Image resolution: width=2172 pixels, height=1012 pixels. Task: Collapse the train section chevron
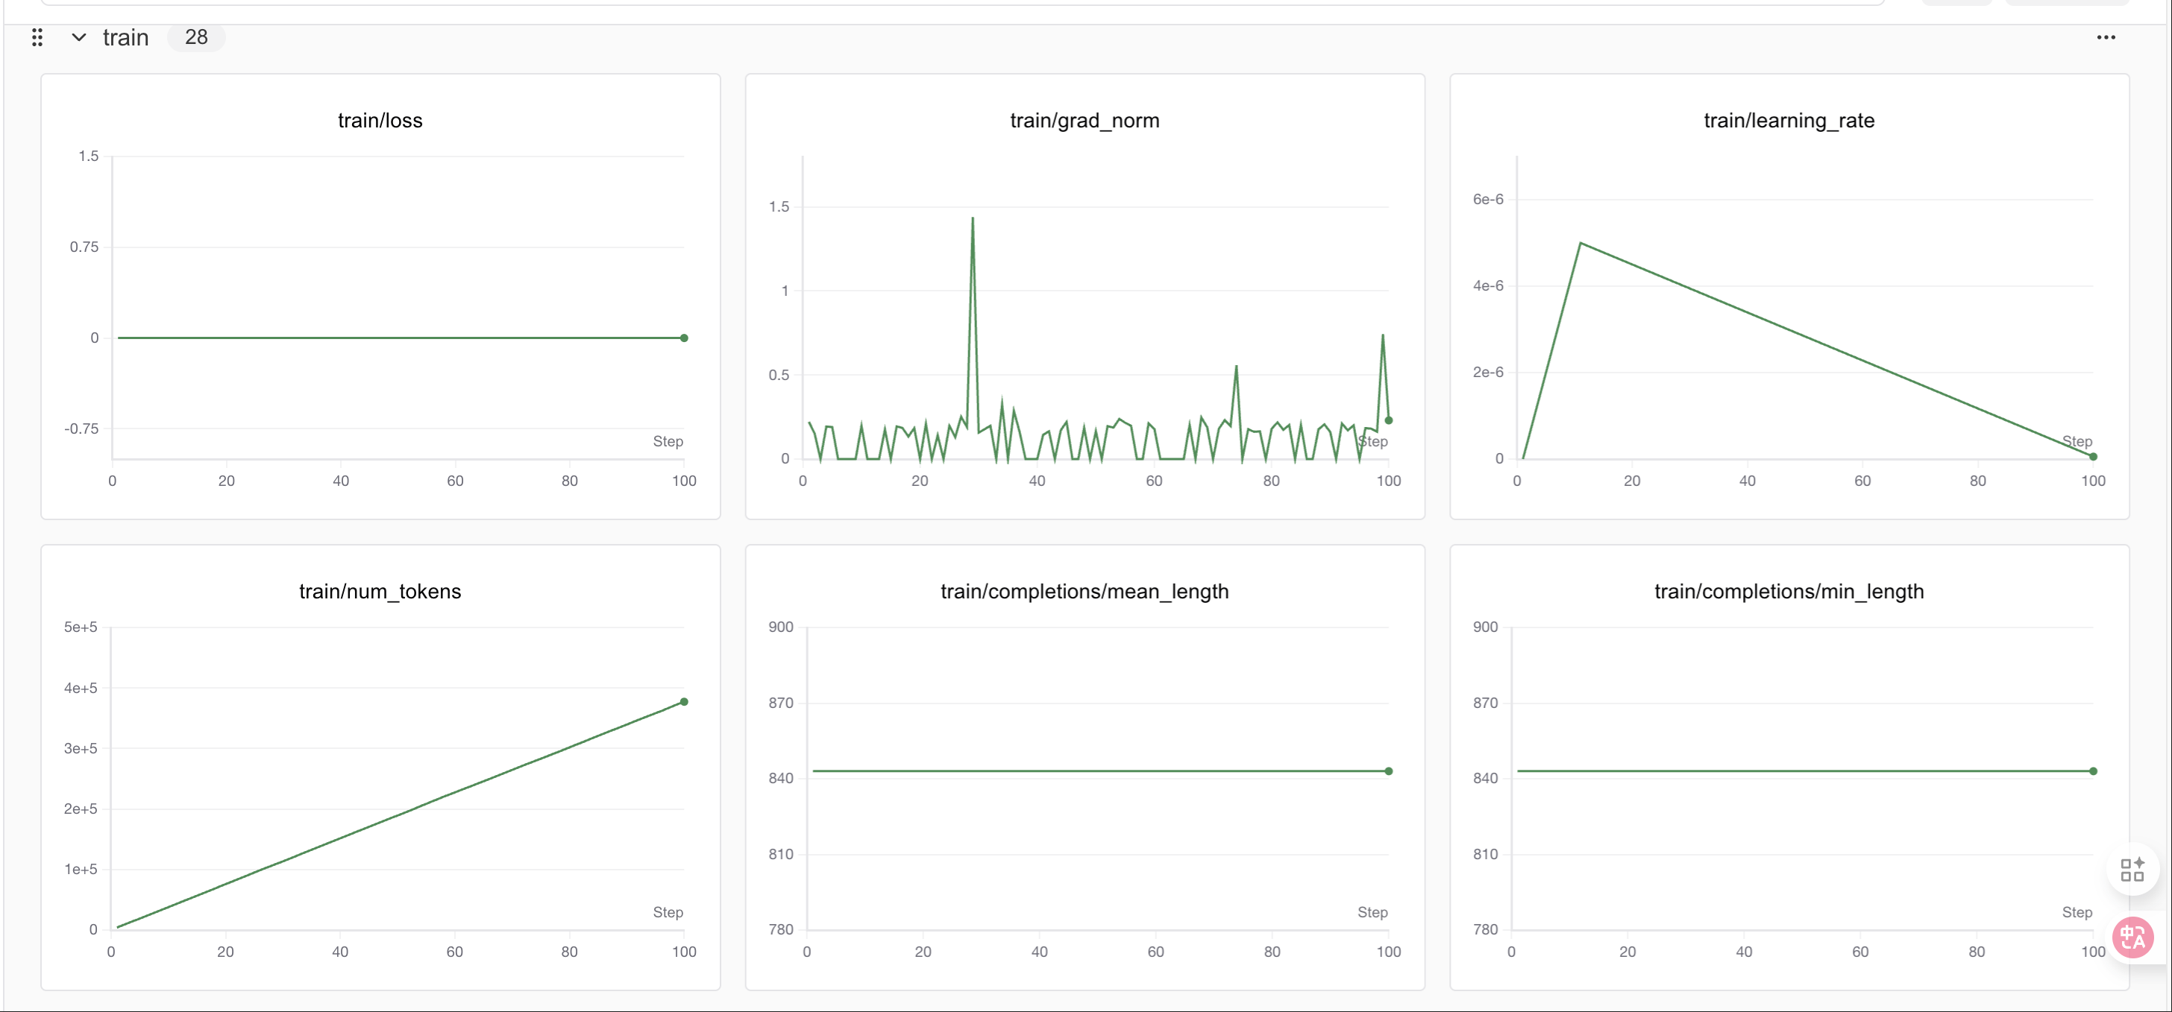pos(78,37)
